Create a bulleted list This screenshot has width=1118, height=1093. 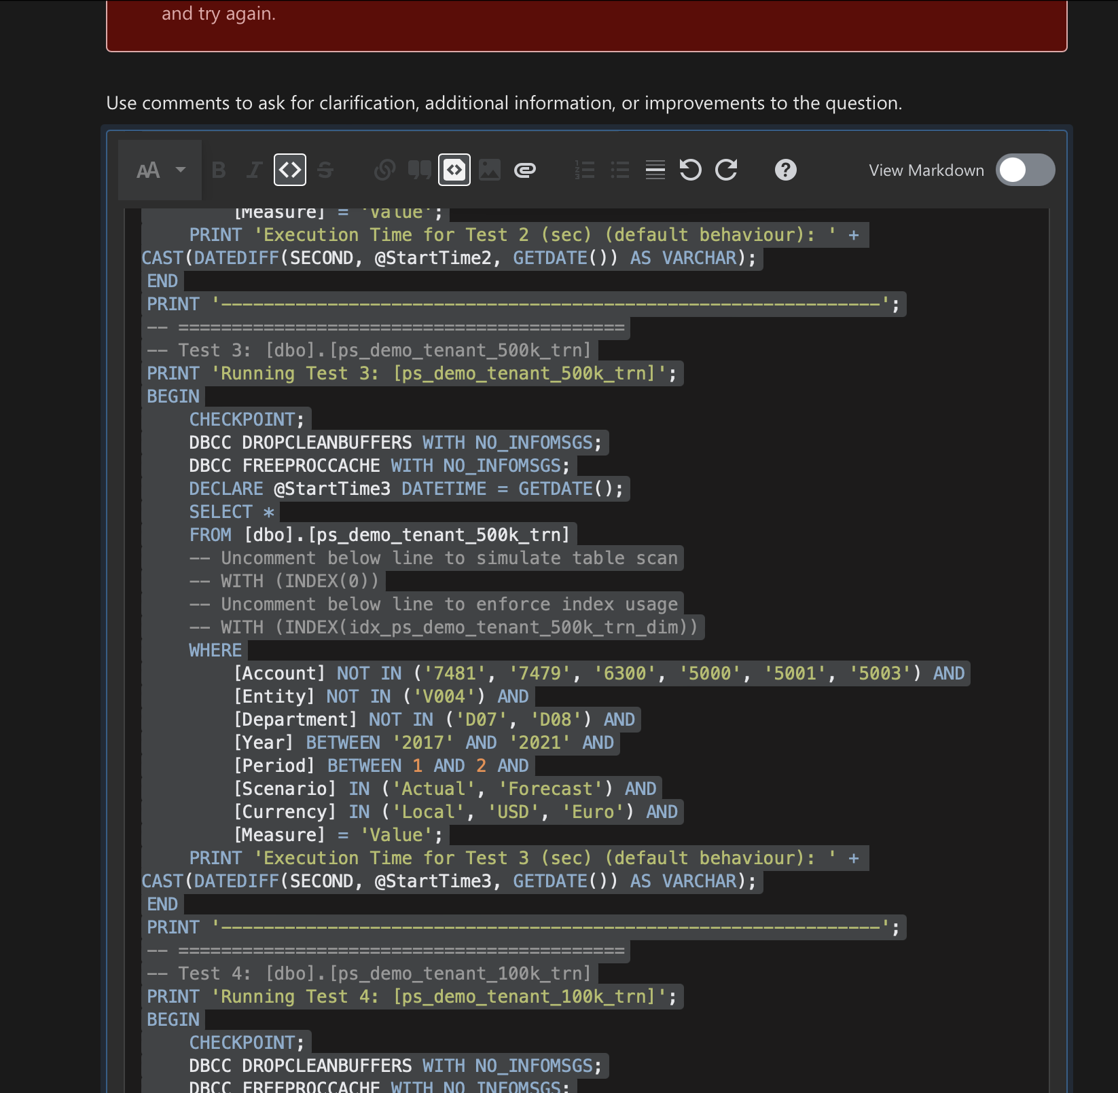(620, 170)
